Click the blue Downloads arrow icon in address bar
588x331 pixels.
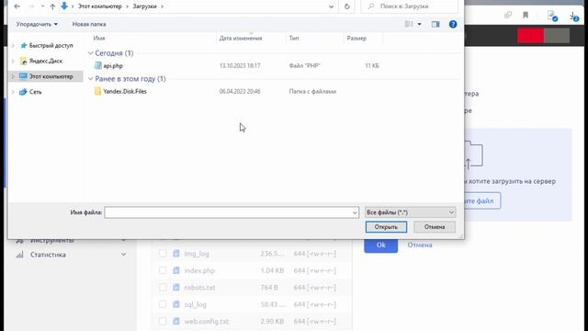[x=64, y=6]
